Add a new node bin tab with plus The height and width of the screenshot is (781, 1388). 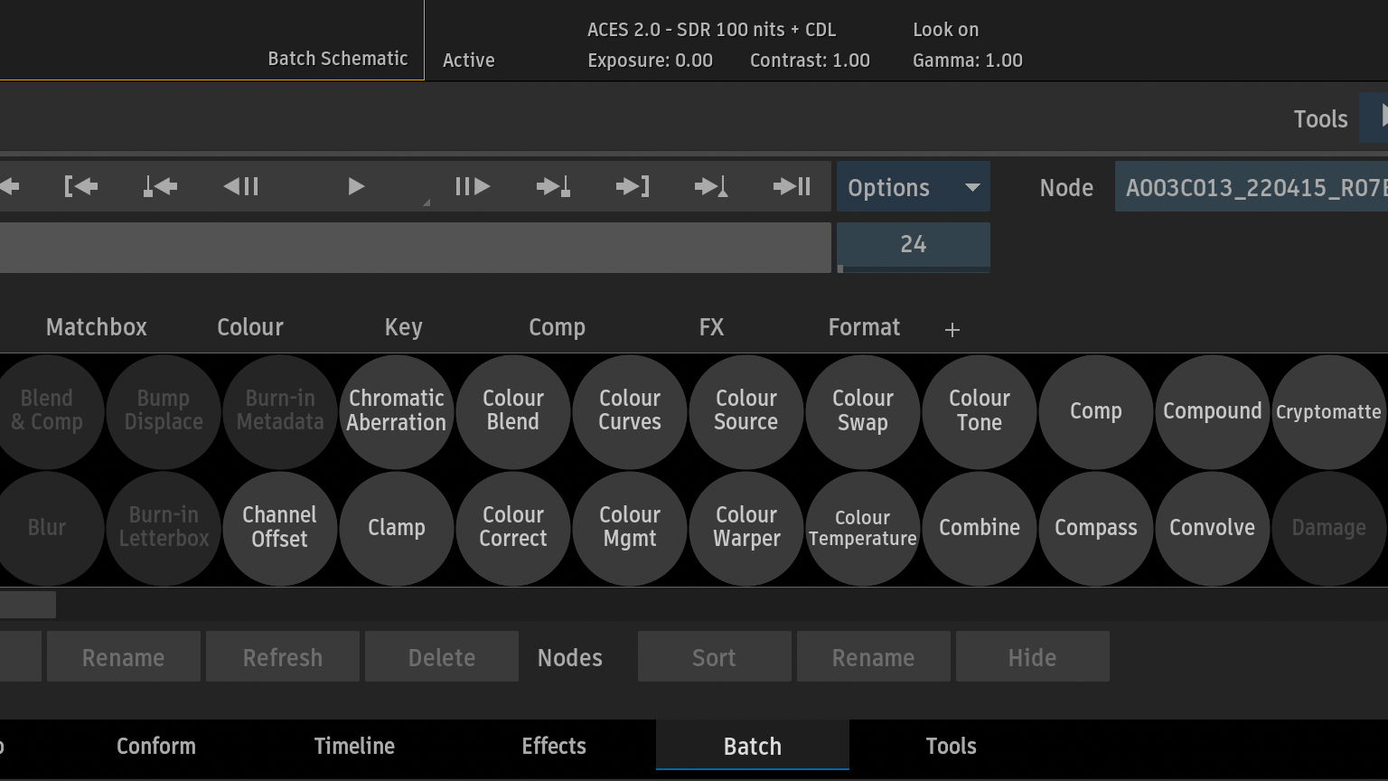[952, 330]
